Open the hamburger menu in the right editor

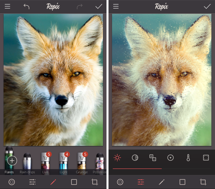click(116, 6)
